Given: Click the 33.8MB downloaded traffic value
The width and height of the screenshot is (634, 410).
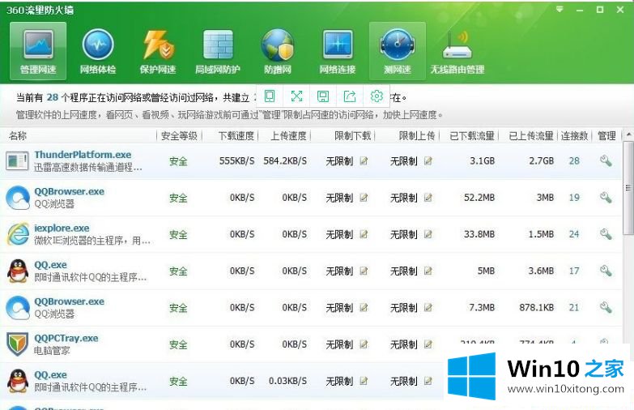Looking at the screenshot, I should tap(479, 234).
